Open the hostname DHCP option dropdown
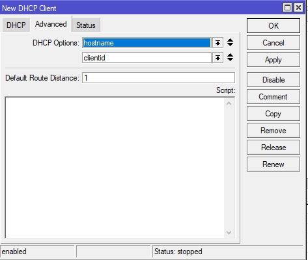Screen dimensions: 308x260 [217, 43]
